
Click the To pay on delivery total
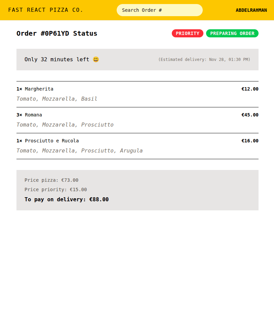67,199
